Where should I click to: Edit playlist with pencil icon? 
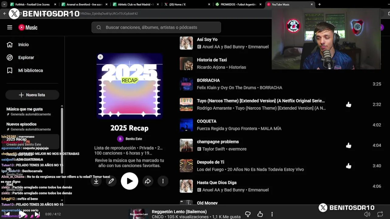click(x=111, y=181)
